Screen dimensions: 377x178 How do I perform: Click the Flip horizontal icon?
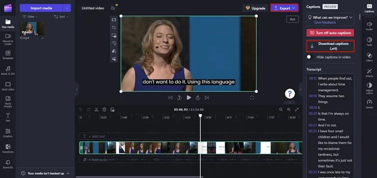point(114,51)
